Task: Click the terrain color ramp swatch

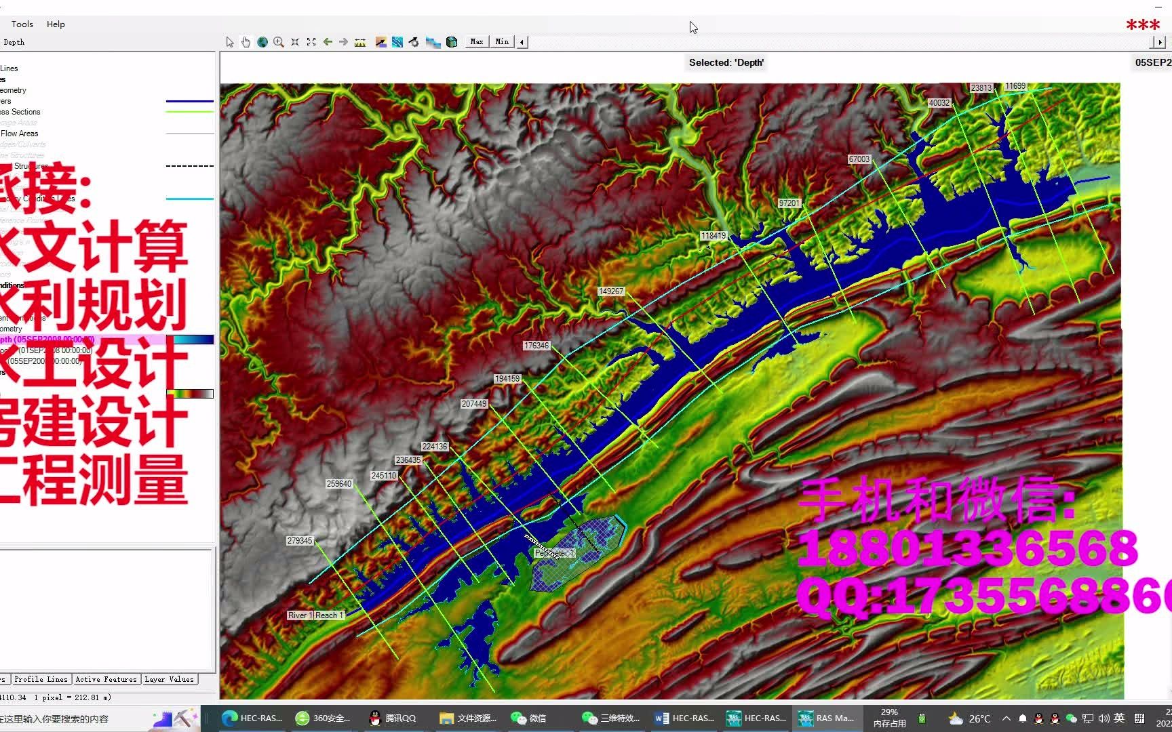Action: pos(190,394)
